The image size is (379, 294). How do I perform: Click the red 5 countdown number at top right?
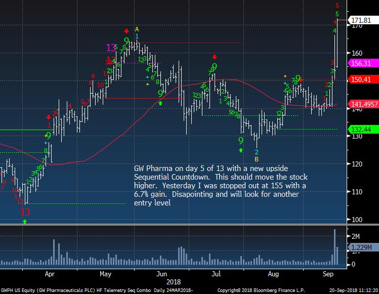[x=338, y=6]
